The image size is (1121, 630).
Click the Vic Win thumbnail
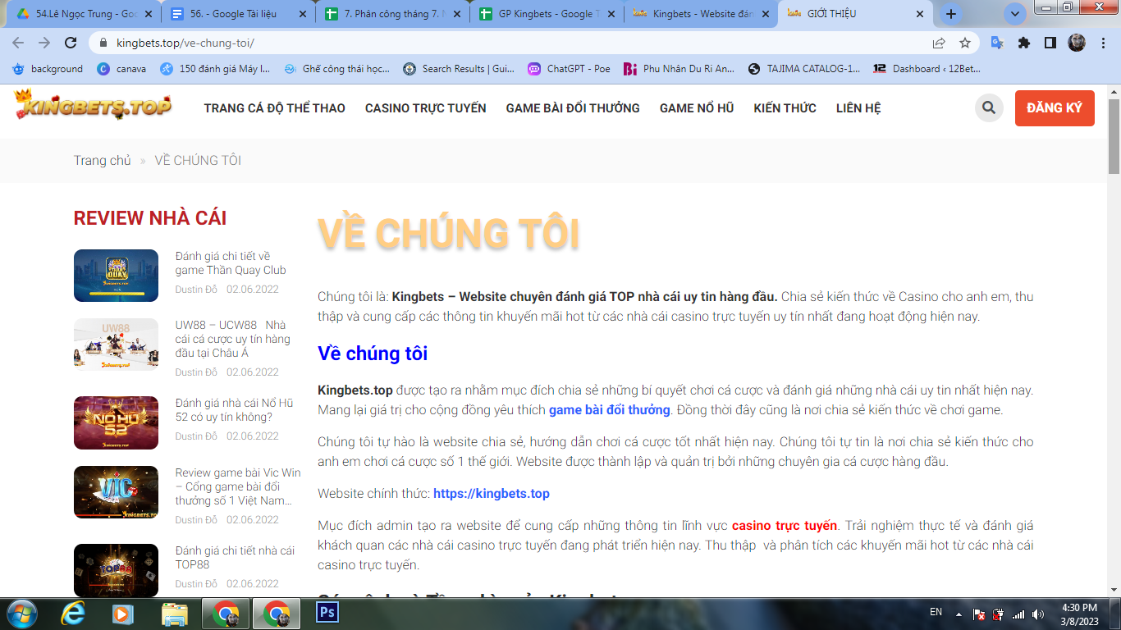(116, 492)
